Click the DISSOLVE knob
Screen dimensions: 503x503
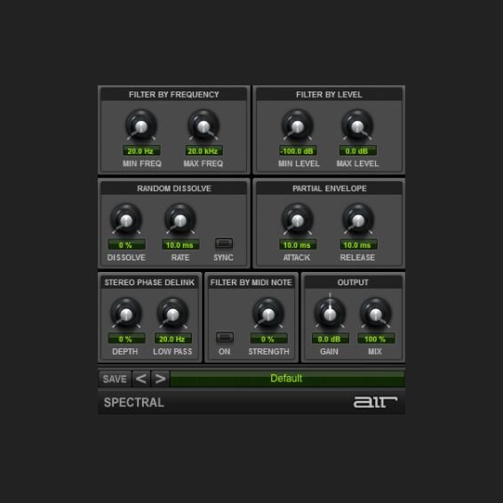point(126,220)
